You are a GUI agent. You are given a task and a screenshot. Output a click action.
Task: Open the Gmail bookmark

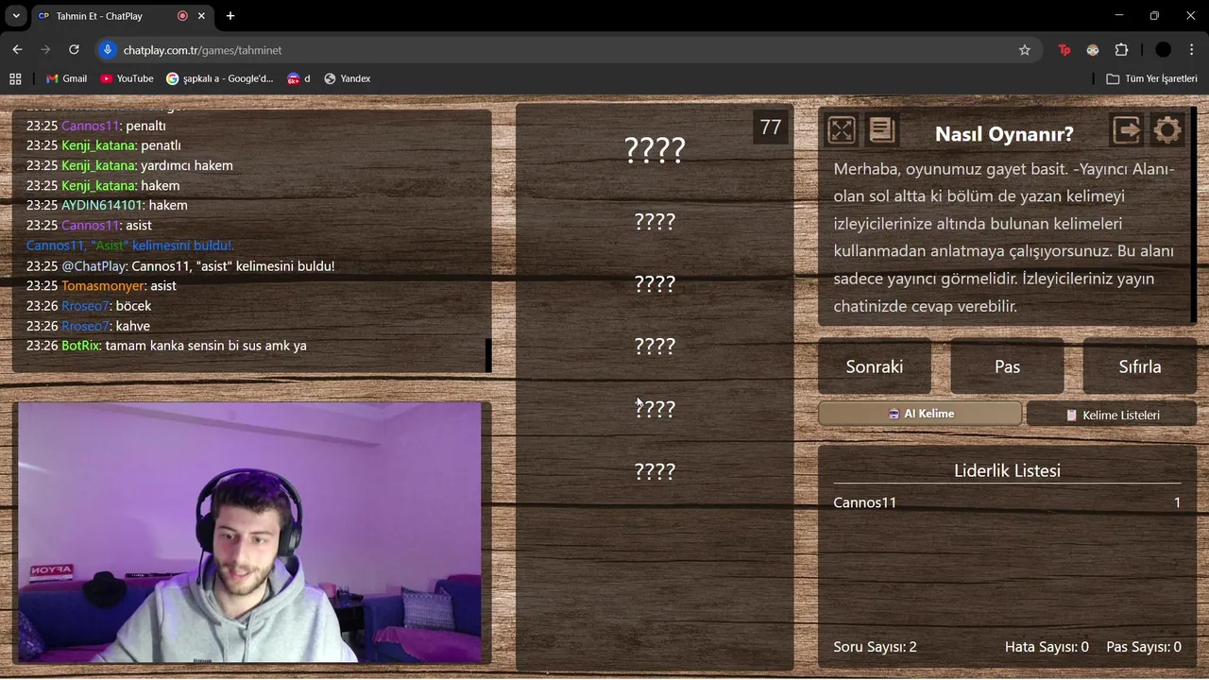point(66,78)
